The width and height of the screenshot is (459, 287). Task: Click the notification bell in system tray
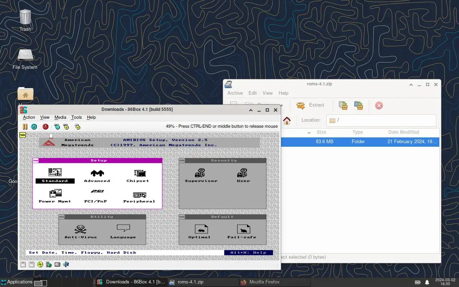coord(427,282)
